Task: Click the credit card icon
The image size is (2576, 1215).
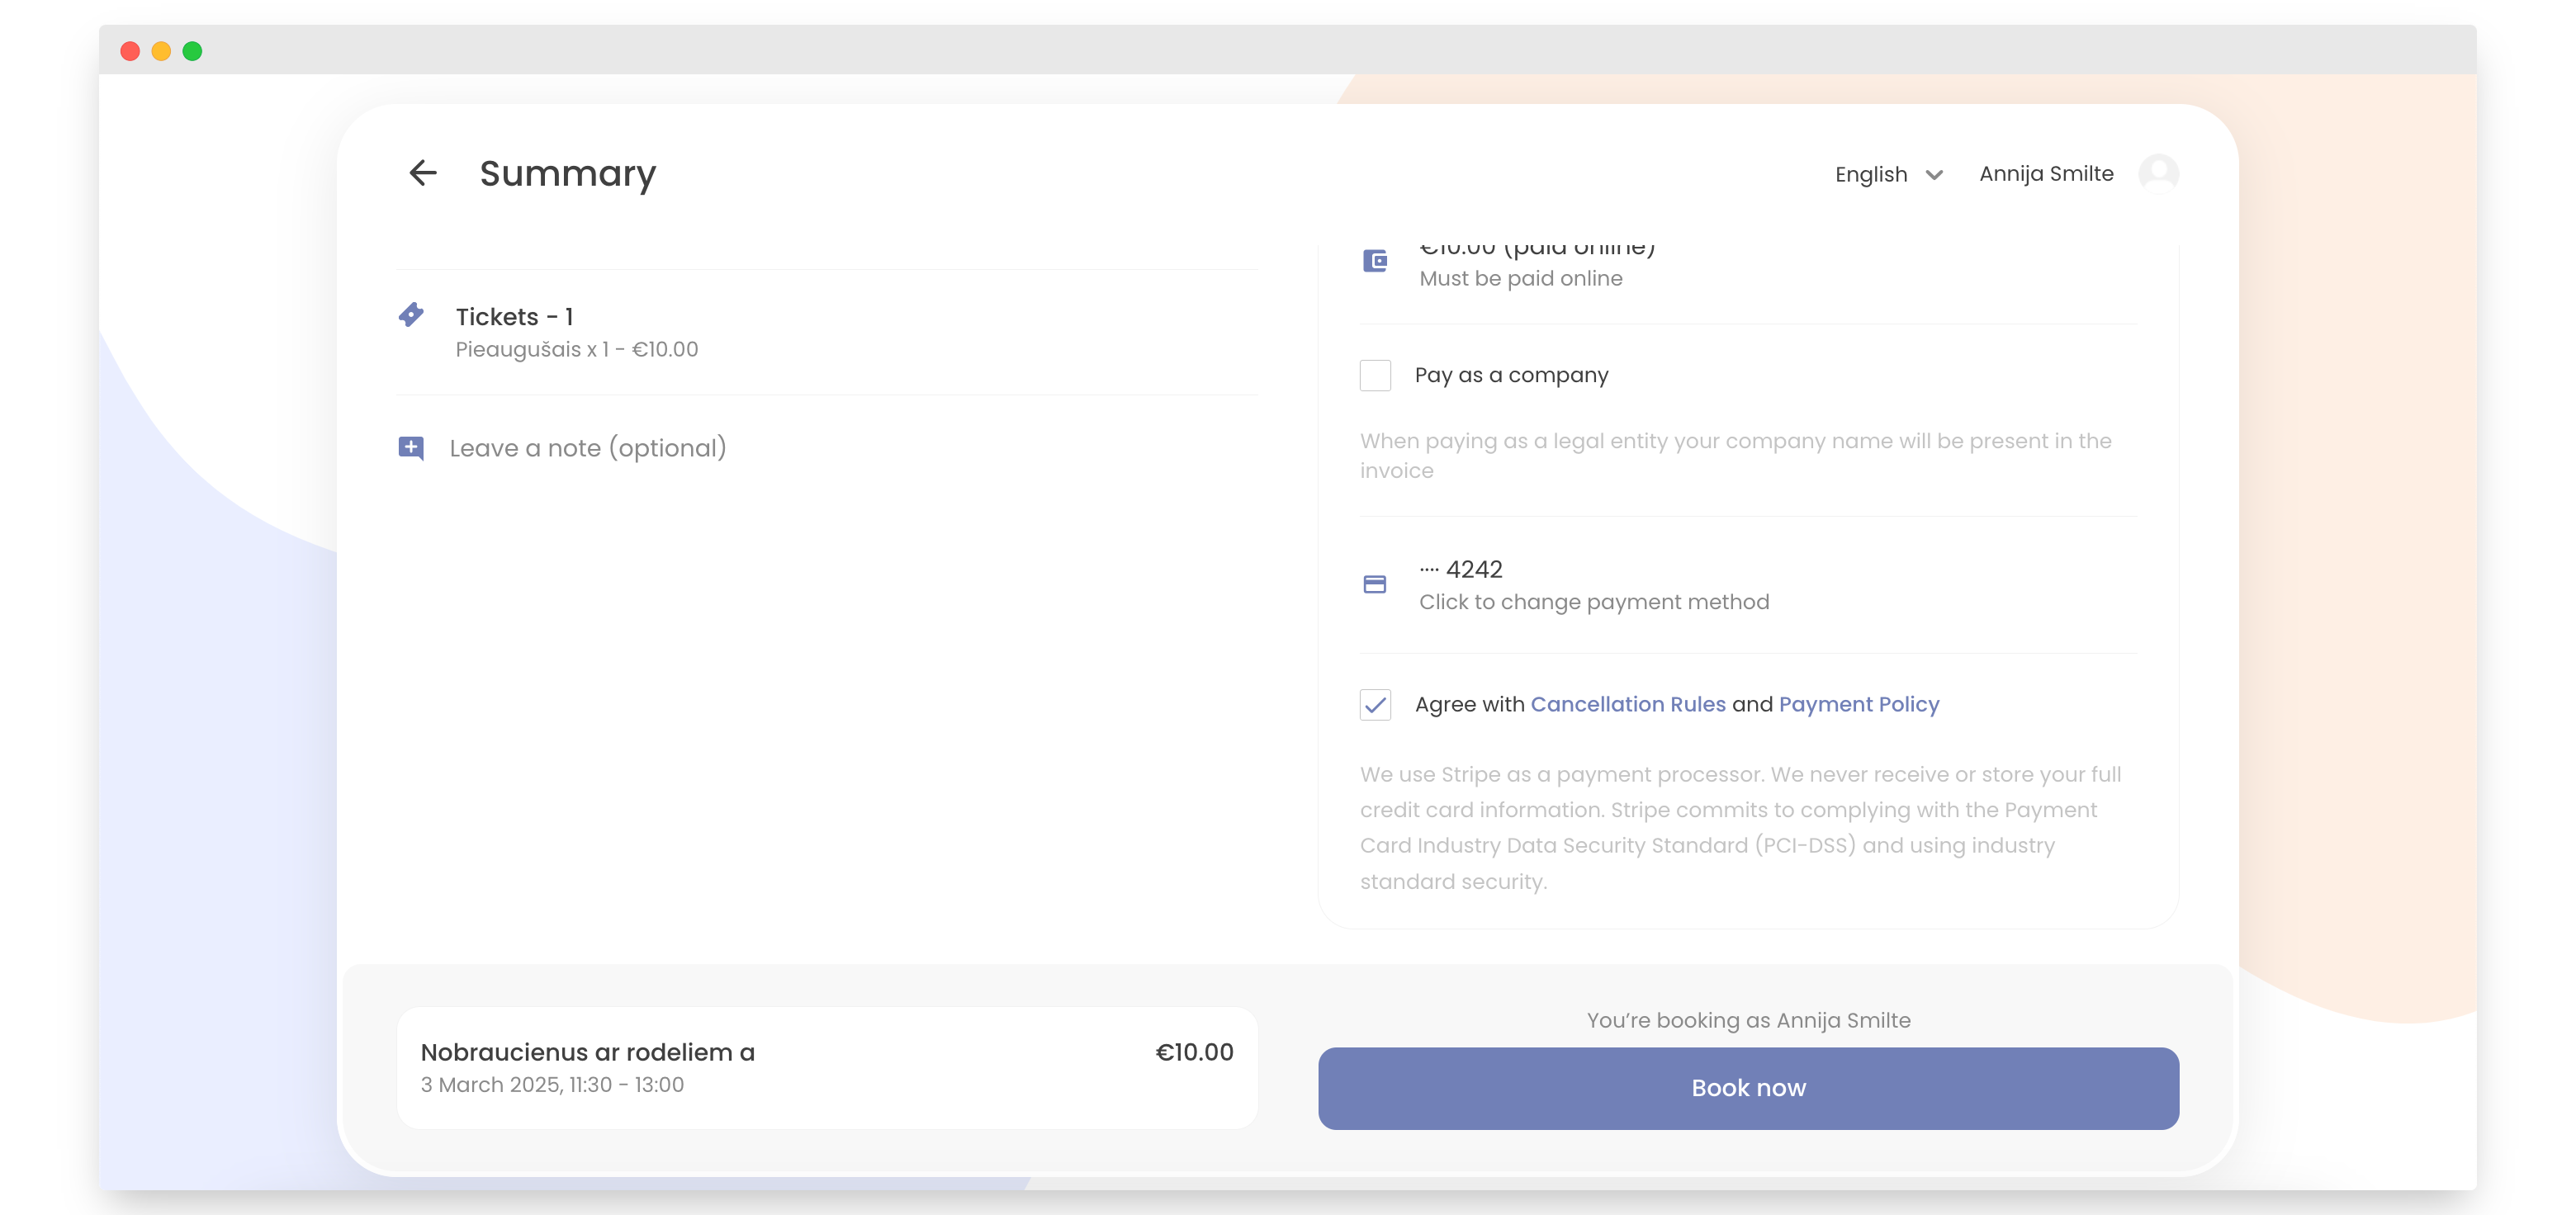Action: point(1375,584)
